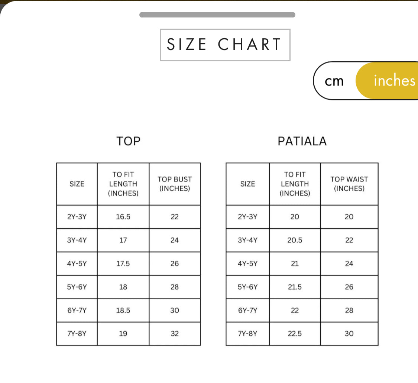Click the PATIALA table heading

[302, 141]
